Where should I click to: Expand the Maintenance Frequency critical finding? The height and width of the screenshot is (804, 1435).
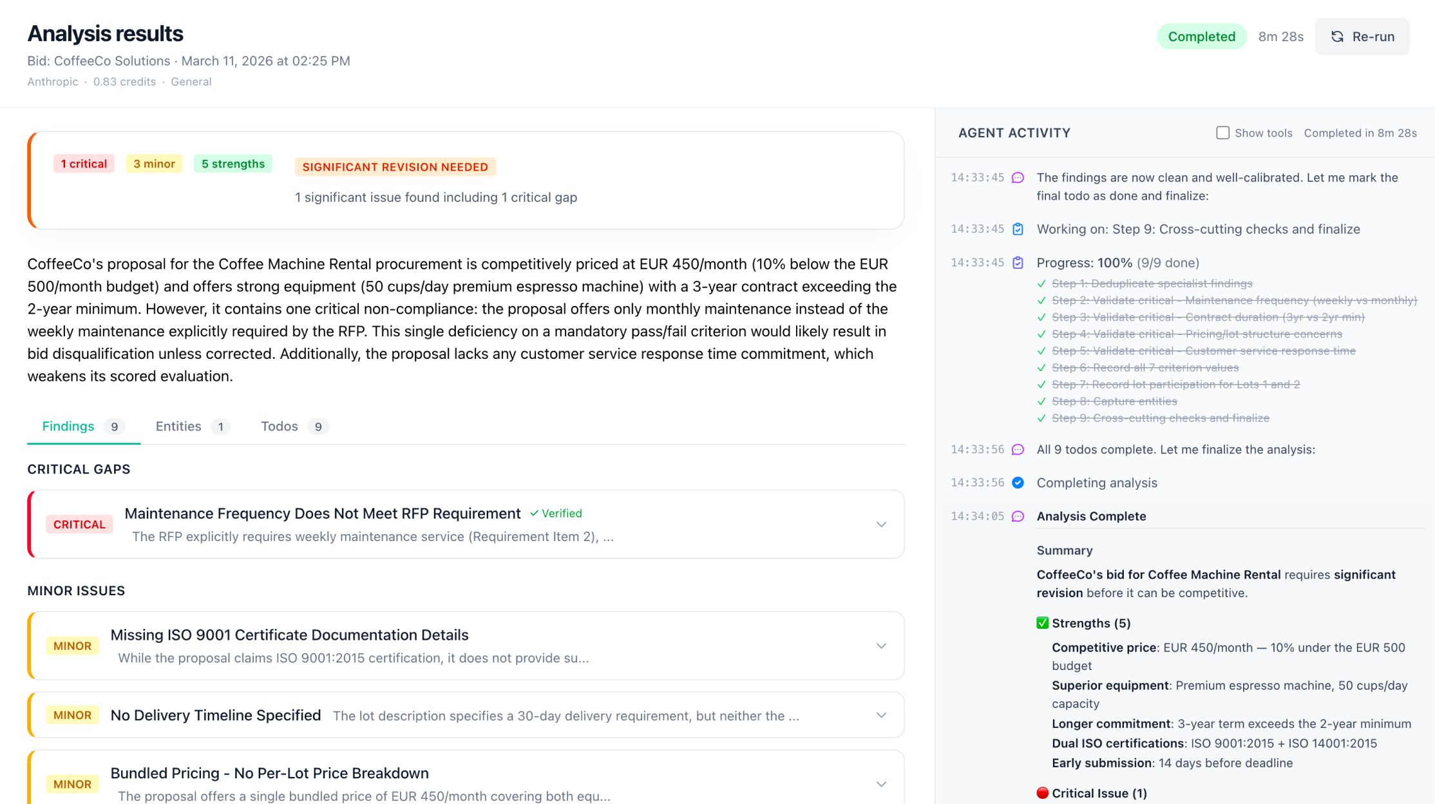pos(881,524)
